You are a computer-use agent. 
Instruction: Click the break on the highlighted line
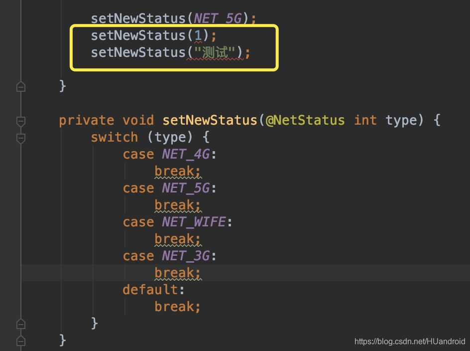[177, 273]
